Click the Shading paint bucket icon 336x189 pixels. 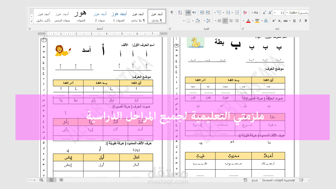click(197, 21)
